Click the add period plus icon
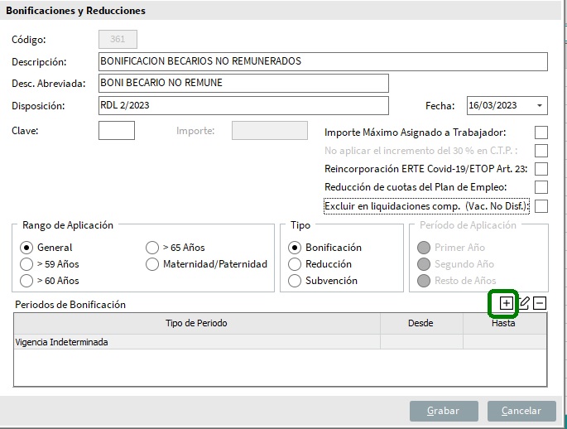Viewport: 567px width, 429px height. coord(506,303)
